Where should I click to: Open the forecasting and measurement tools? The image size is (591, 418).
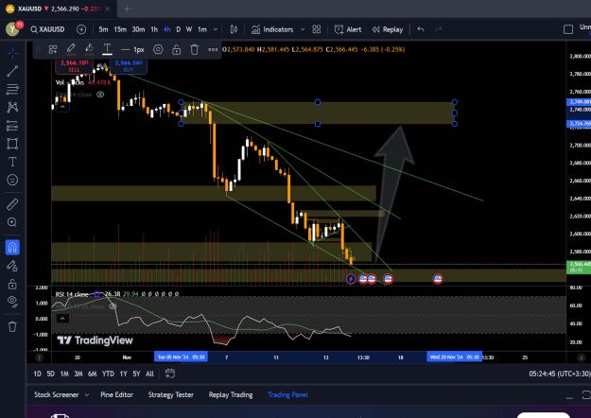pos(12,126)
